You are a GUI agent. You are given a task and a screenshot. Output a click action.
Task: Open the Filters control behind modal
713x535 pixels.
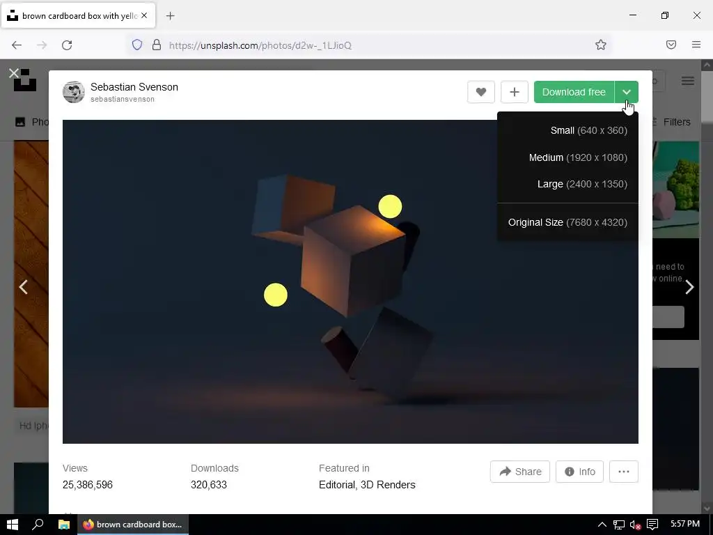[676, 122]
